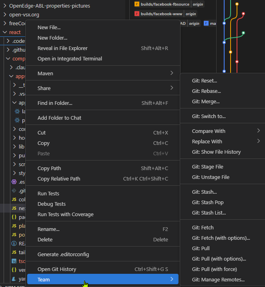Select Find in Folder...
The image size is (265, 287).
pyautogui.click(x=102, y=103)
